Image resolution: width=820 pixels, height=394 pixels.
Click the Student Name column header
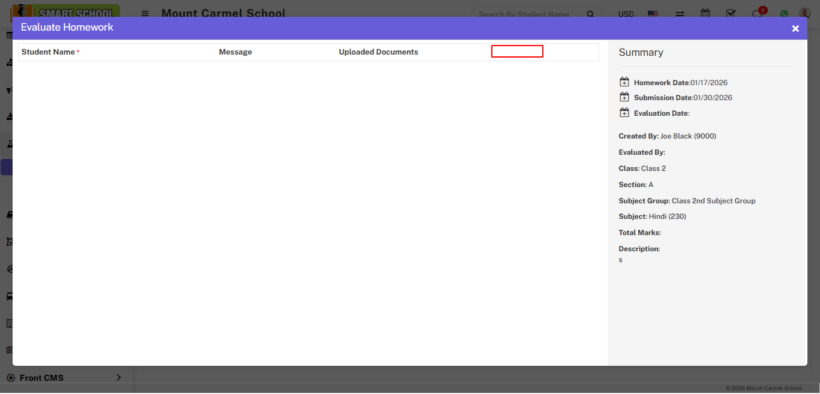(x=48, y=52)
